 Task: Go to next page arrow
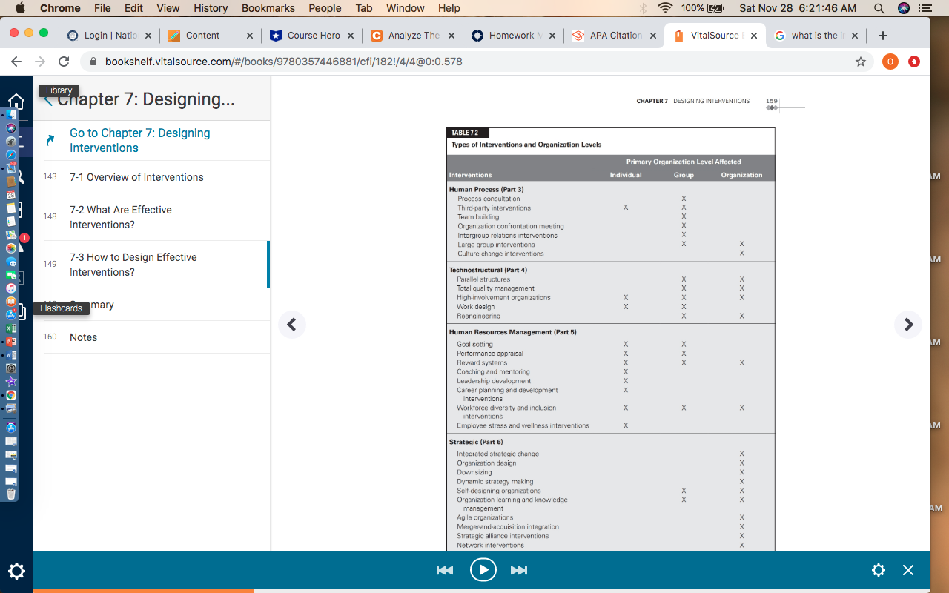pyautogui.click(x=908, y=324)
